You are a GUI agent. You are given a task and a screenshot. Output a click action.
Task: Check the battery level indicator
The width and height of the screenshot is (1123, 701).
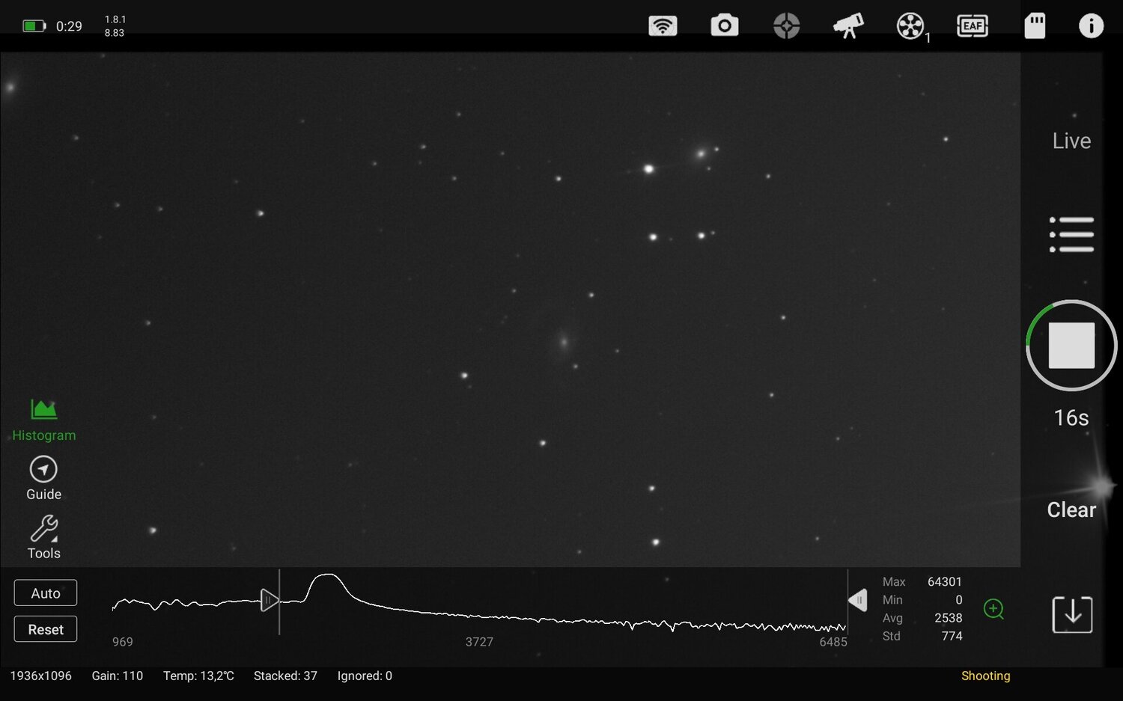34,26
